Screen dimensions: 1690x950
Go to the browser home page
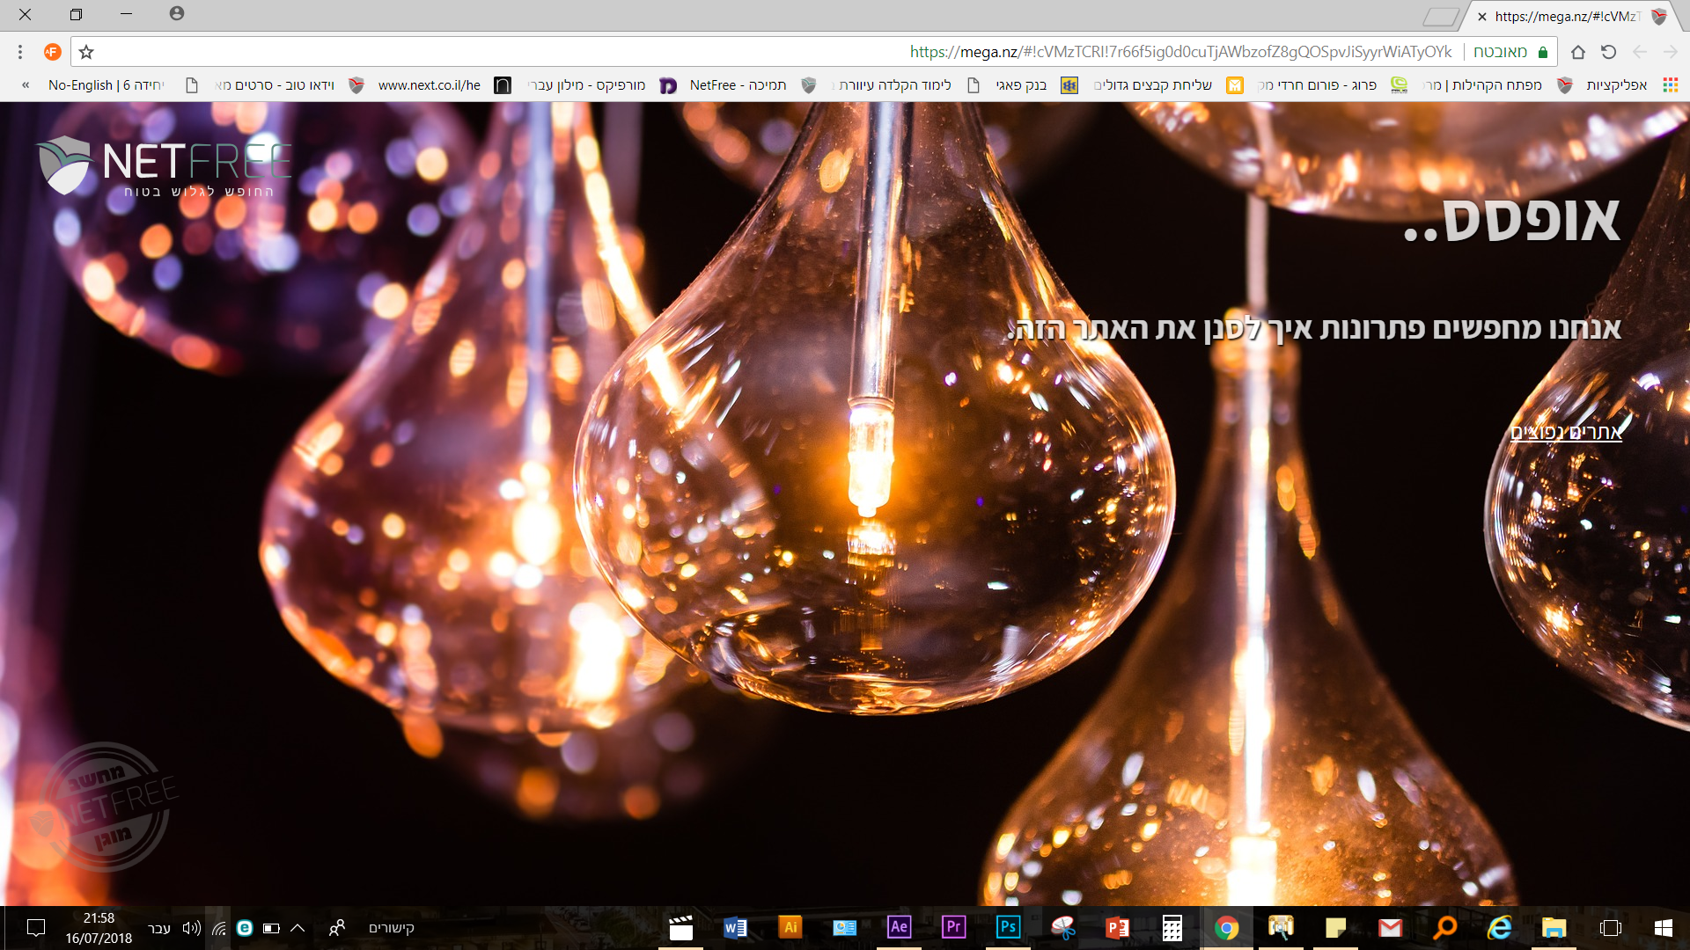pyautogui.click(x=1578, y=52)
